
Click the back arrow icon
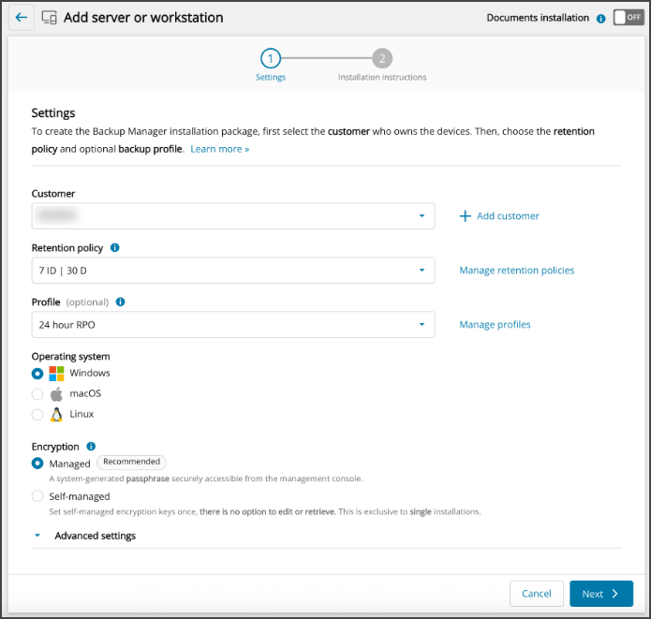[22, 18]
